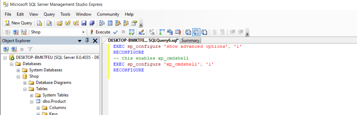
Task: Select Results to File output
Action: pyautogui.click(x=204, y=32)
